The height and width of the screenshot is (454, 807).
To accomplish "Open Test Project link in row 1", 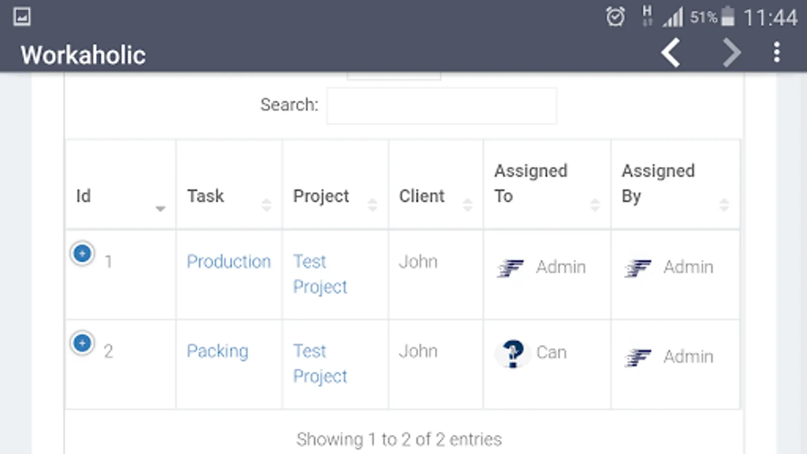I will coord(320,274).
